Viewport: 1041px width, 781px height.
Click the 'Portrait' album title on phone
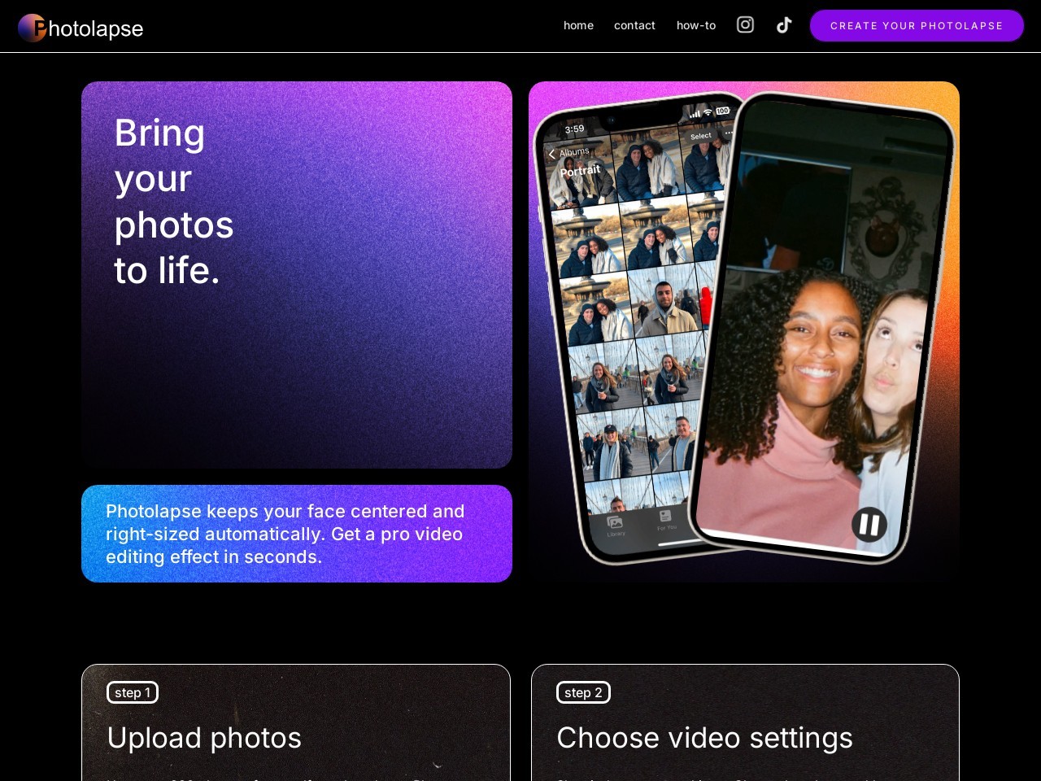click(x=580, y=170)
